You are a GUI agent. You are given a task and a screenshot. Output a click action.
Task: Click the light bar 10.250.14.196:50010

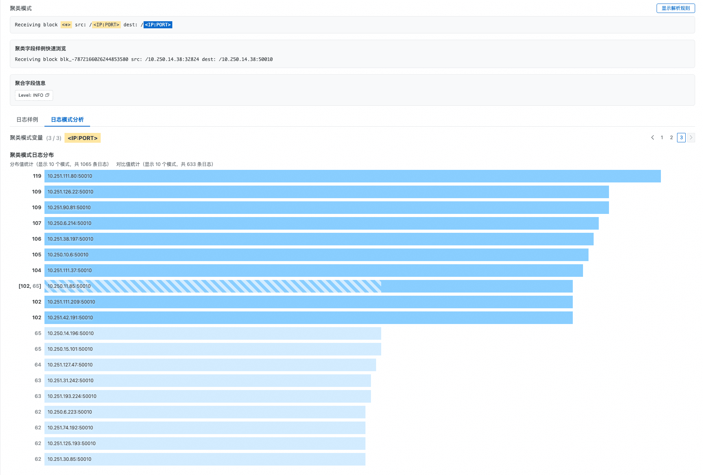tap(212, 333)
